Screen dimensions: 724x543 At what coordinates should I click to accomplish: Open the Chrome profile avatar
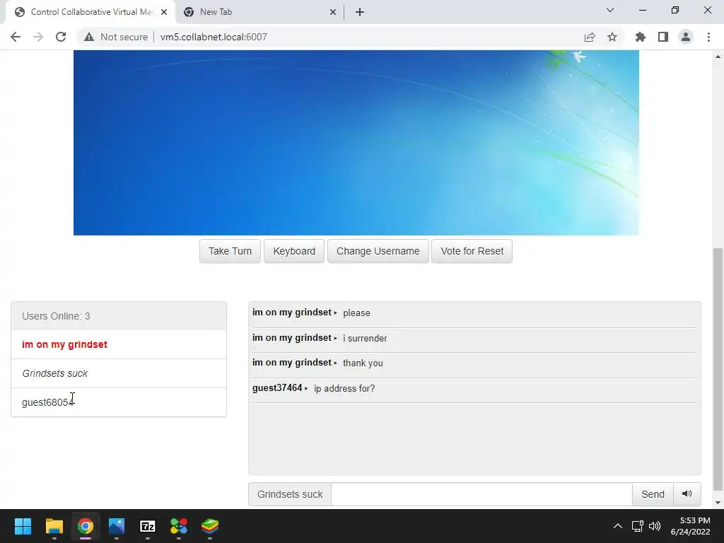(686, 37)
